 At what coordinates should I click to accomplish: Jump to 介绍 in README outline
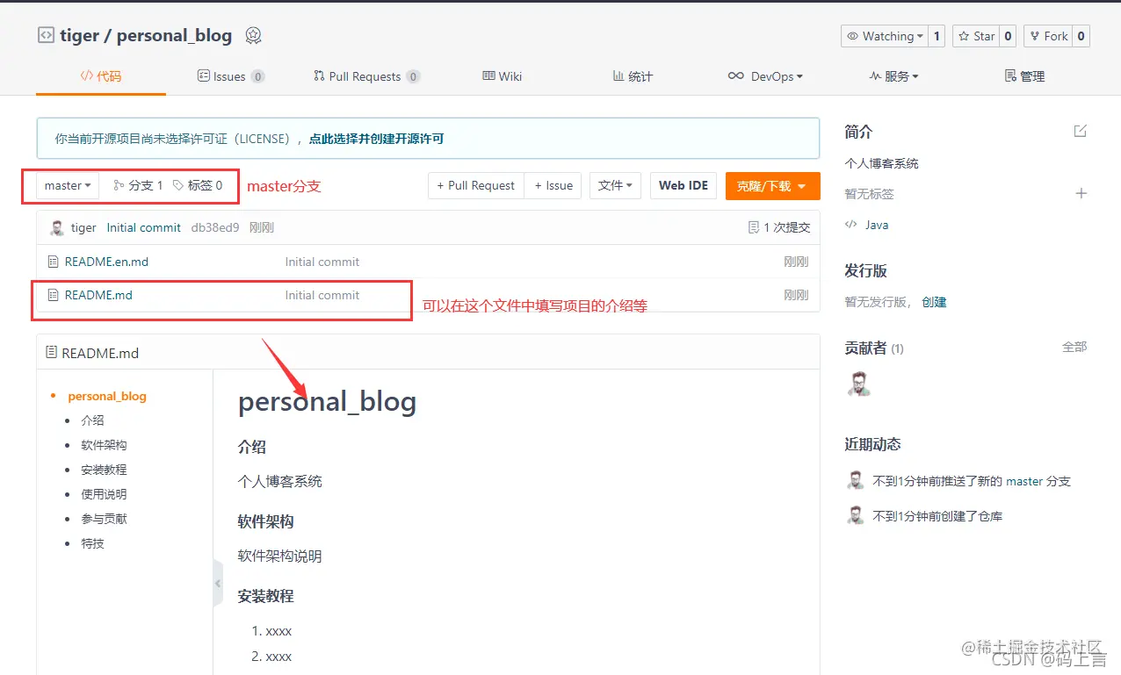[92, 420]
